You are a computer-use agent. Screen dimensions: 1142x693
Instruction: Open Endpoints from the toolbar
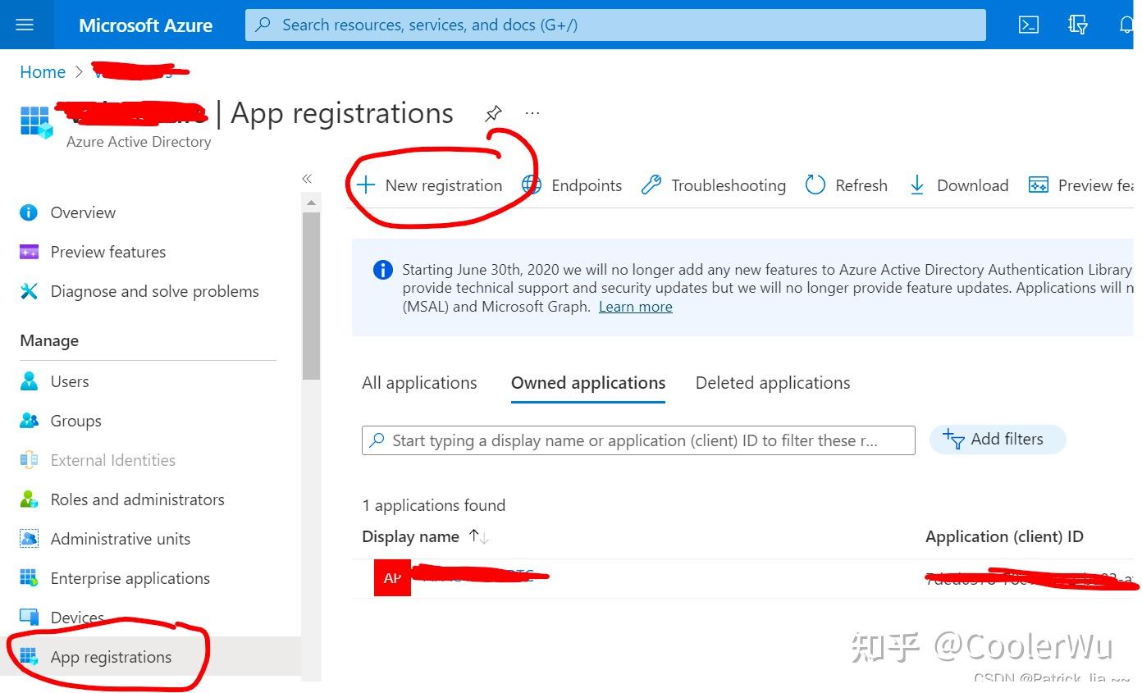pyautogui.click(x=572, y=185)
